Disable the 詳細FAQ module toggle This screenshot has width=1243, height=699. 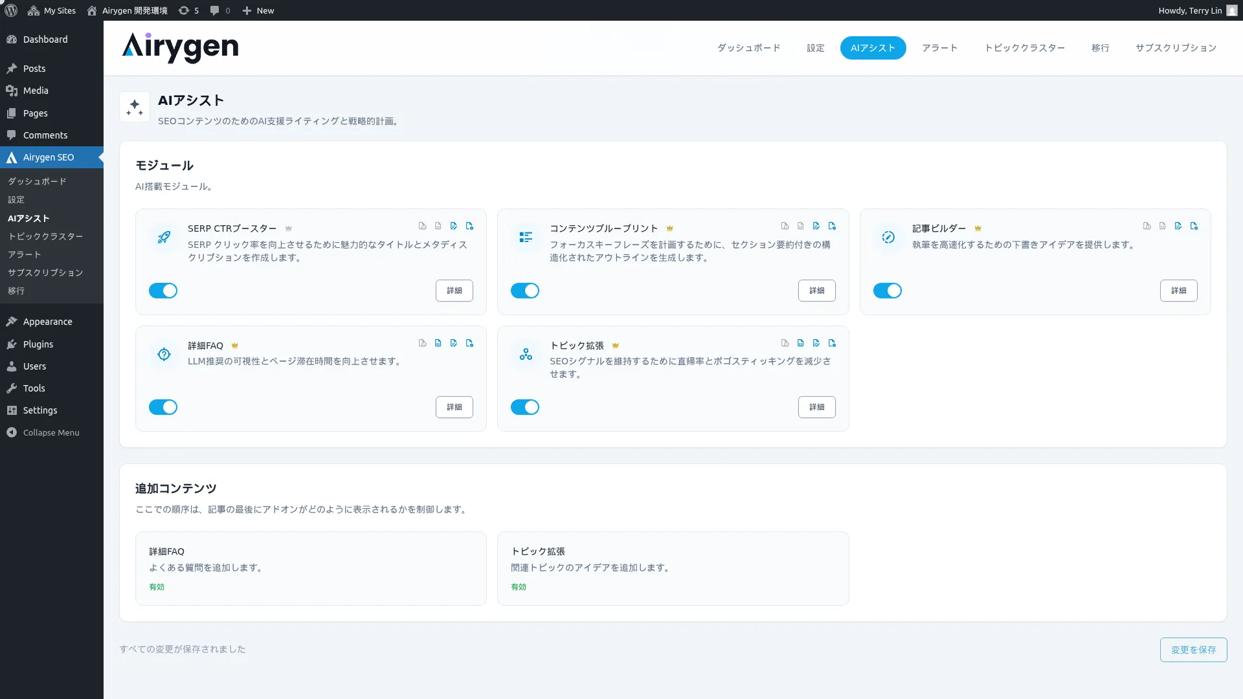pyautogui.click(x=163, y=407)
